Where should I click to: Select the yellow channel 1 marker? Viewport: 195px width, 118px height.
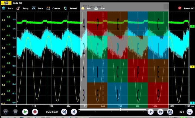(x=192, y=67)
